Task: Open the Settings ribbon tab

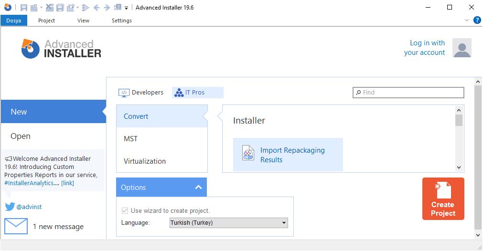Action: 122,21
